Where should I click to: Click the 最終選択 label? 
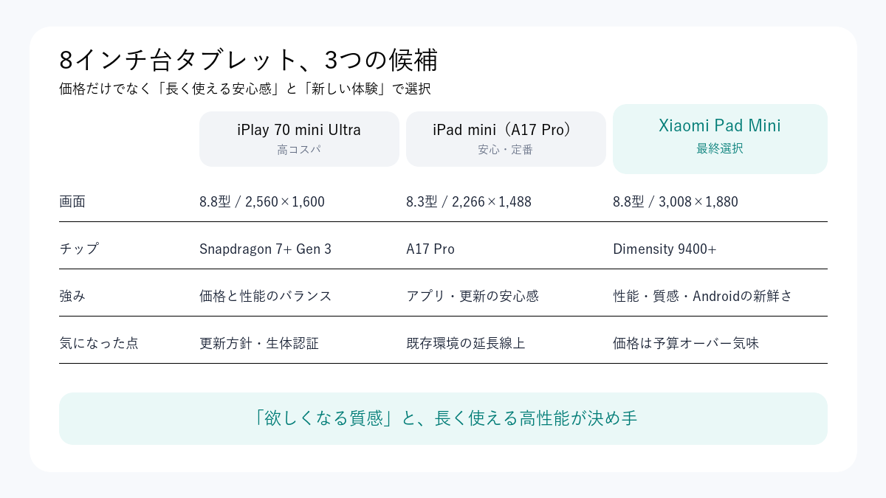[x=720, y=148]
